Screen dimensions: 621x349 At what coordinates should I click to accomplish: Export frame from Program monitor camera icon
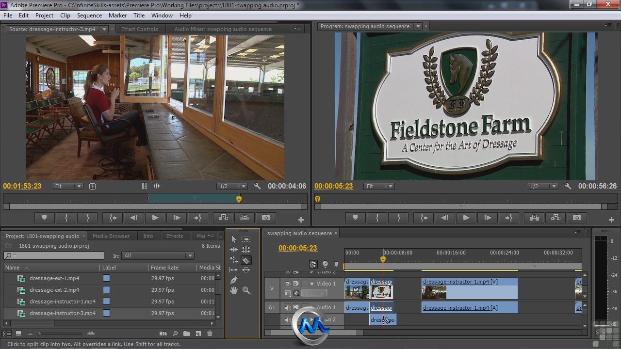click(577, 218)
